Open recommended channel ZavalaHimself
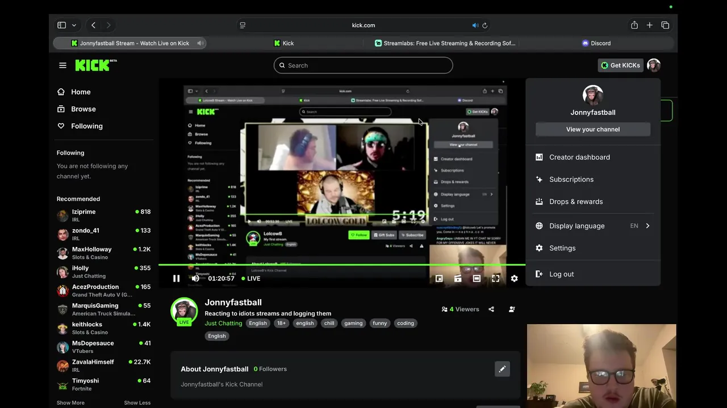Screen dimensions: 727x408 click(x=103, y=365)
